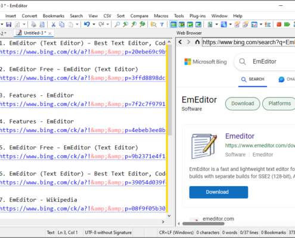Click the Print icon in toolbar
This screenshot has width=295, height=238.
click(33, 24)
